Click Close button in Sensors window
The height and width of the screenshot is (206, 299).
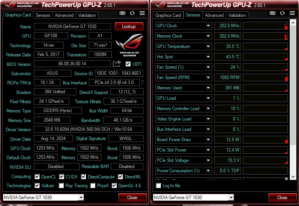282,198
